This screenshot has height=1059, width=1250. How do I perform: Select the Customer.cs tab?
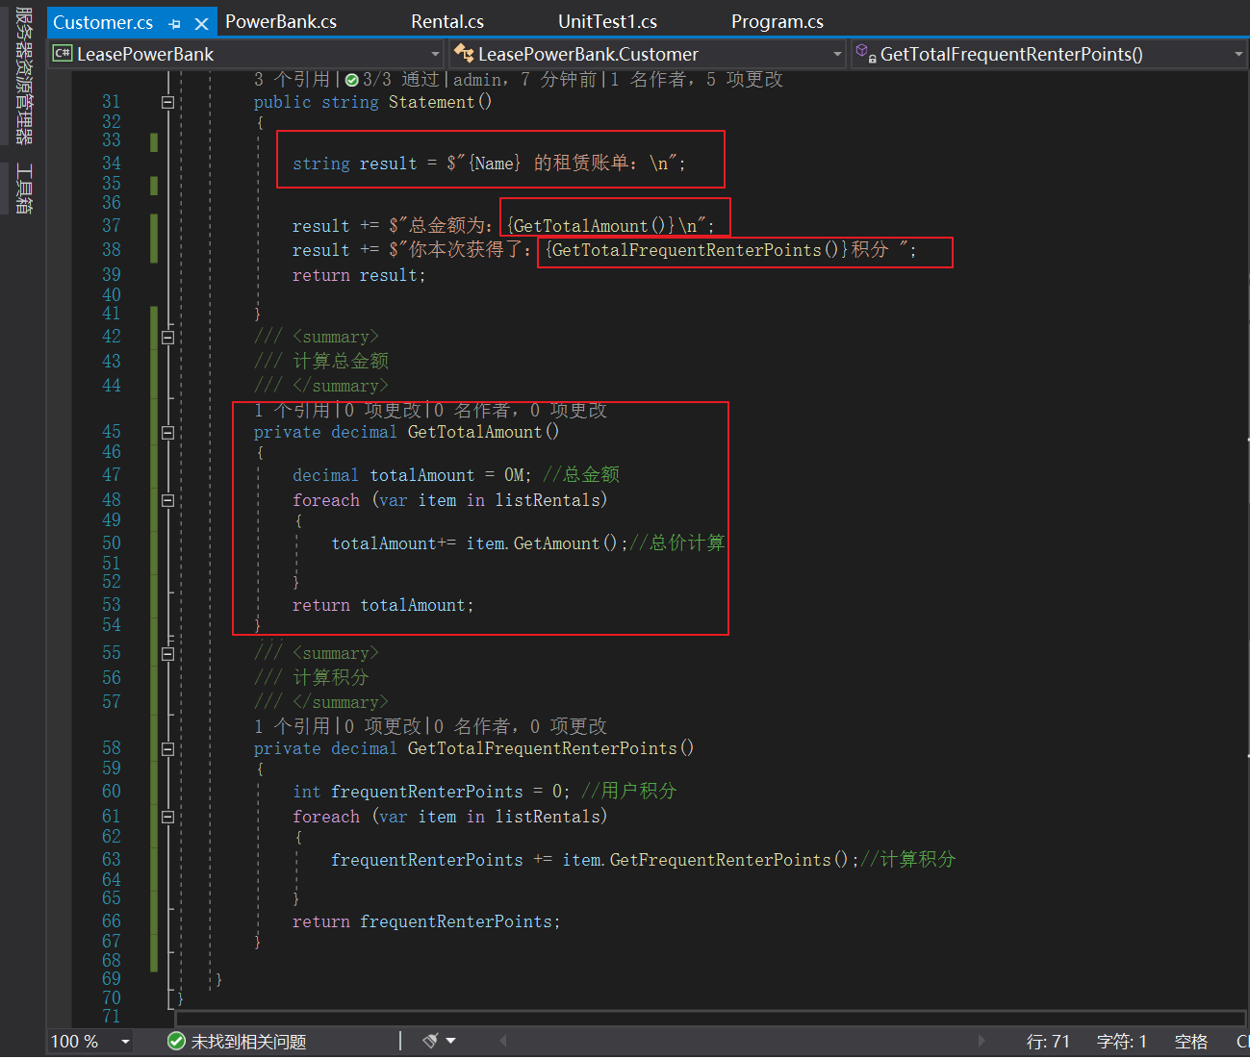pos(103,22)
